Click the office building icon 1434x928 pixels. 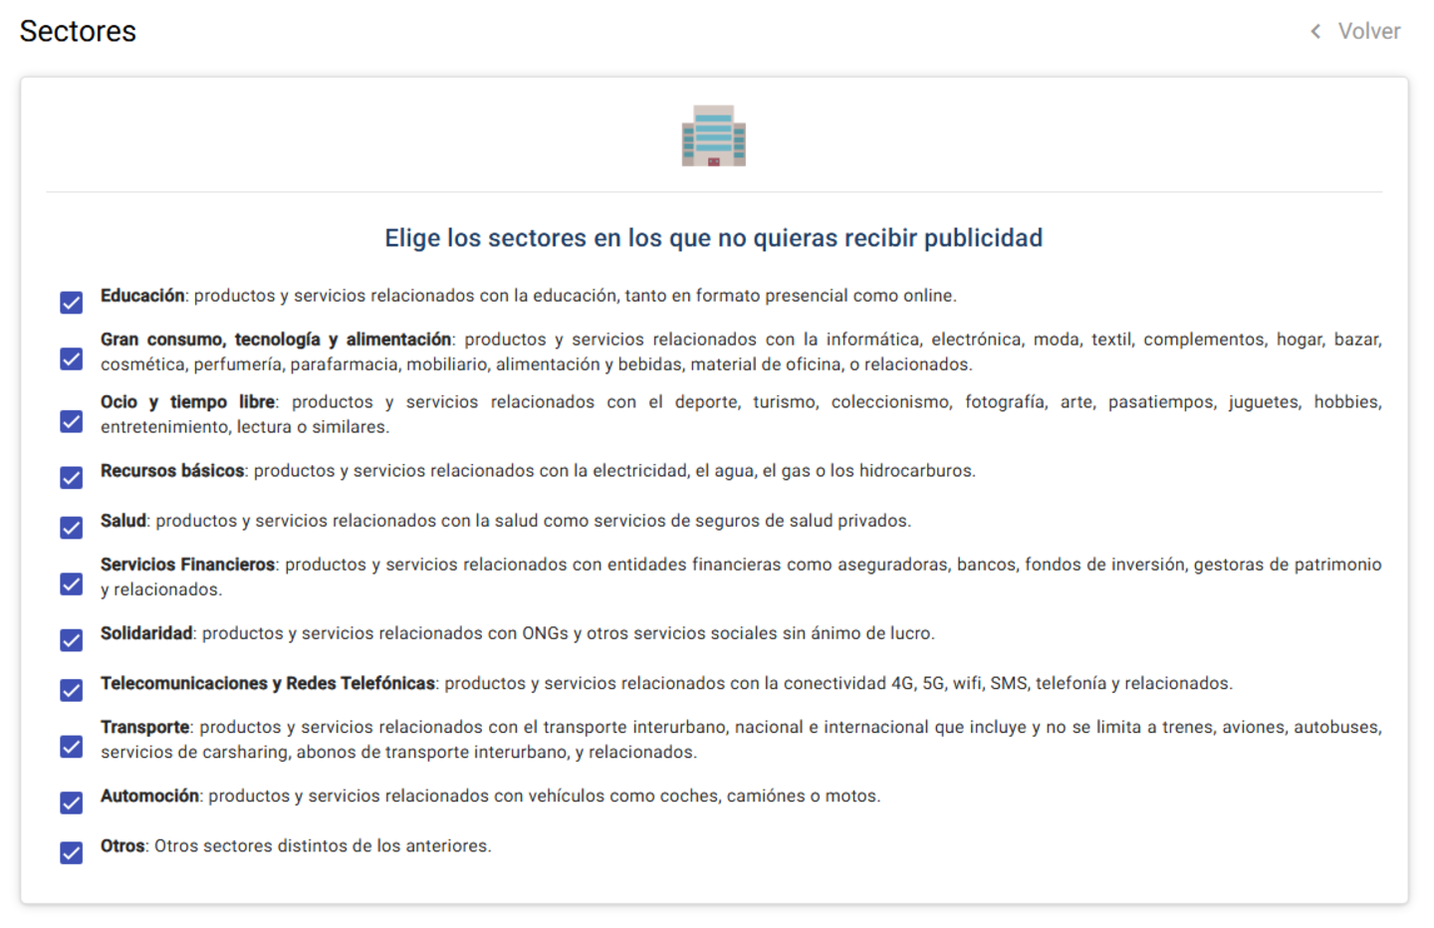pyautogui.click(x=714, y=135)
